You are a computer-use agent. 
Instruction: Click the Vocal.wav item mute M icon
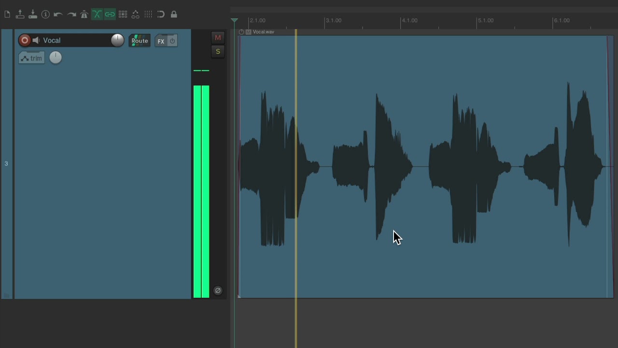(249, 32)
